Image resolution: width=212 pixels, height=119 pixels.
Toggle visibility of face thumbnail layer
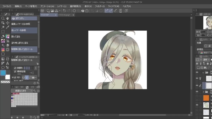[x=197, y=105]
